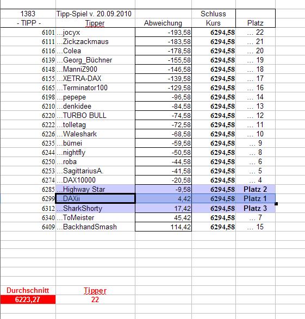Click the Kurs header cell
The image size is (305, 319).
(x=214, y=23)
